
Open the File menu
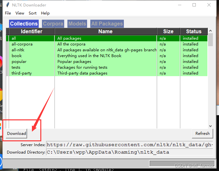[8, 13]
